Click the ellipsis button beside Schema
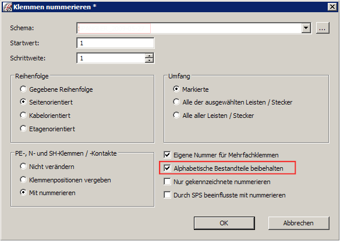This screenshot has height=241, width=340. pos(323,28)
